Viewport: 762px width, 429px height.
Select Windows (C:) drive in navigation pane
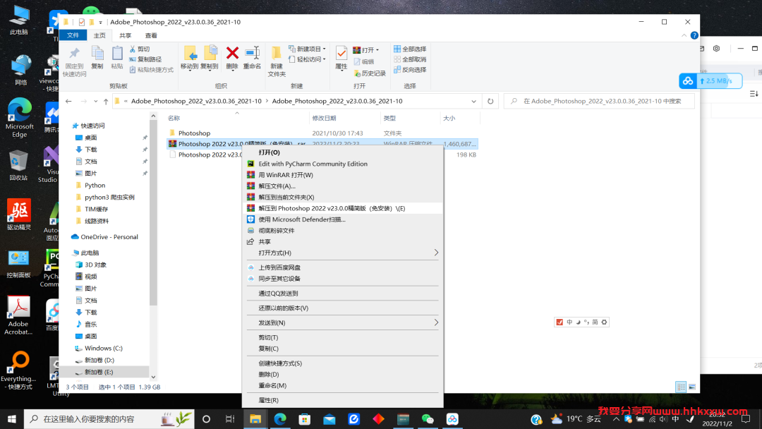click(104, 349)
